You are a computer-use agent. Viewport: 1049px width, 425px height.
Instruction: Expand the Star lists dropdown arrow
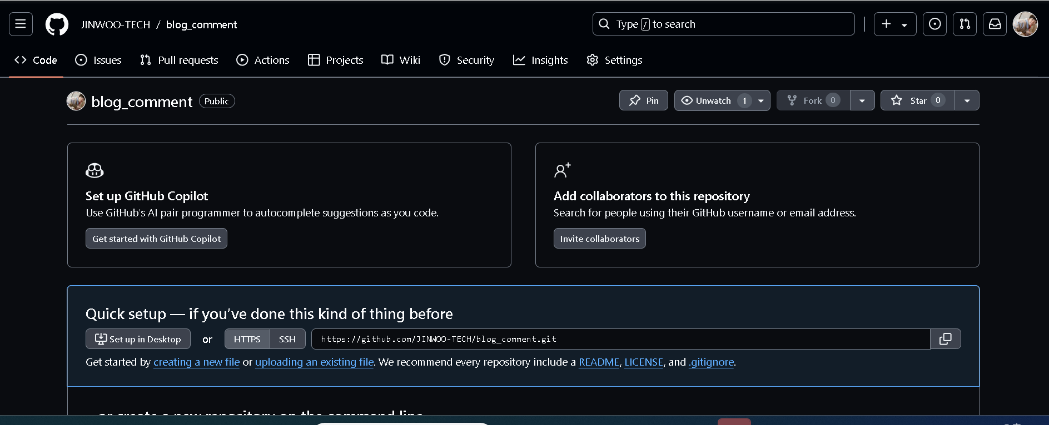tap(967, 100)
